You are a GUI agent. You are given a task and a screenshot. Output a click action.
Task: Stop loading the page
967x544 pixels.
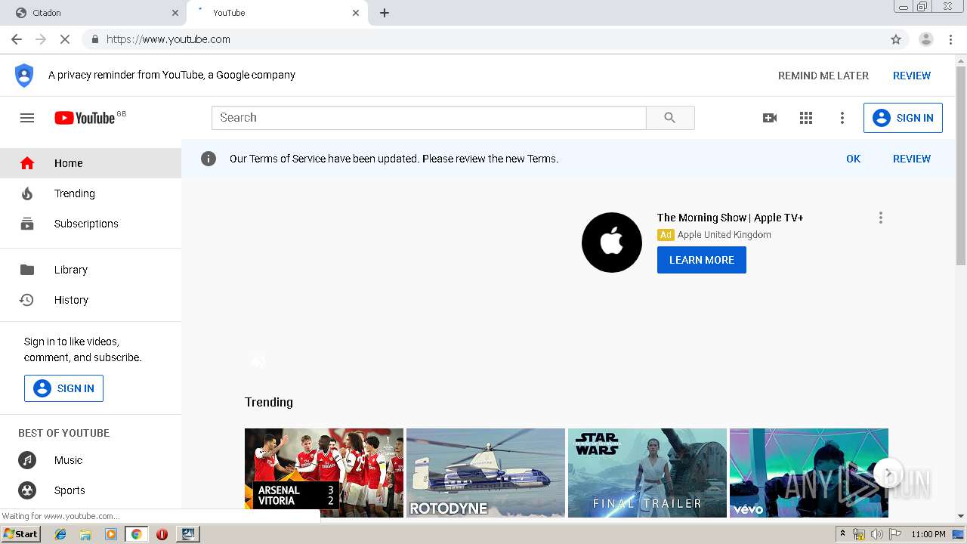point(65,39)
